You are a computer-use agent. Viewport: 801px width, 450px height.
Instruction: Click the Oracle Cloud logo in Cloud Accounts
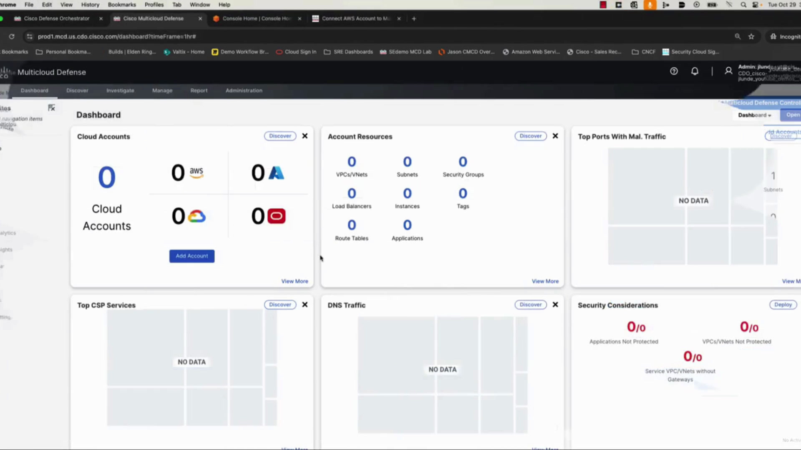pyautogui.click(x=276, y=216)
